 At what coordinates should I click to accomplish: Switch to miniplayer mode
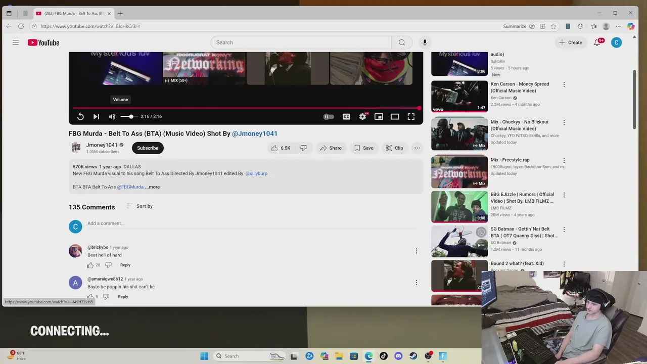click(379, 116)
